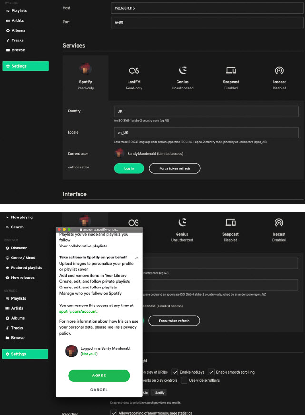Open the LastFM service icon
The image size is (305, 415).
point(134,70)
